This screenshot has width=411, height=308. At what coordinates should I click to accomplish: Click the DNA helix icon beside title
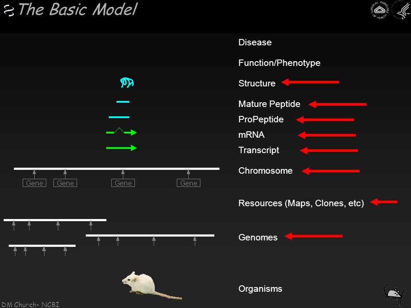9,11
